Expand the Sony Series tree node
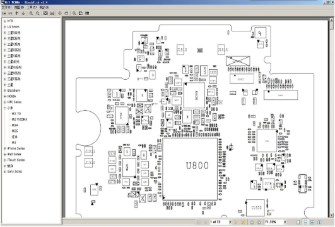The width and height of the screenshot is (335, 227). tap(4, 172)
